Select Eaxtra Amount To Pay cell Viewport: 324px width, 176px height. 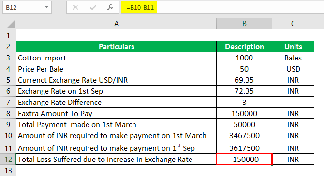click(117, 114)
